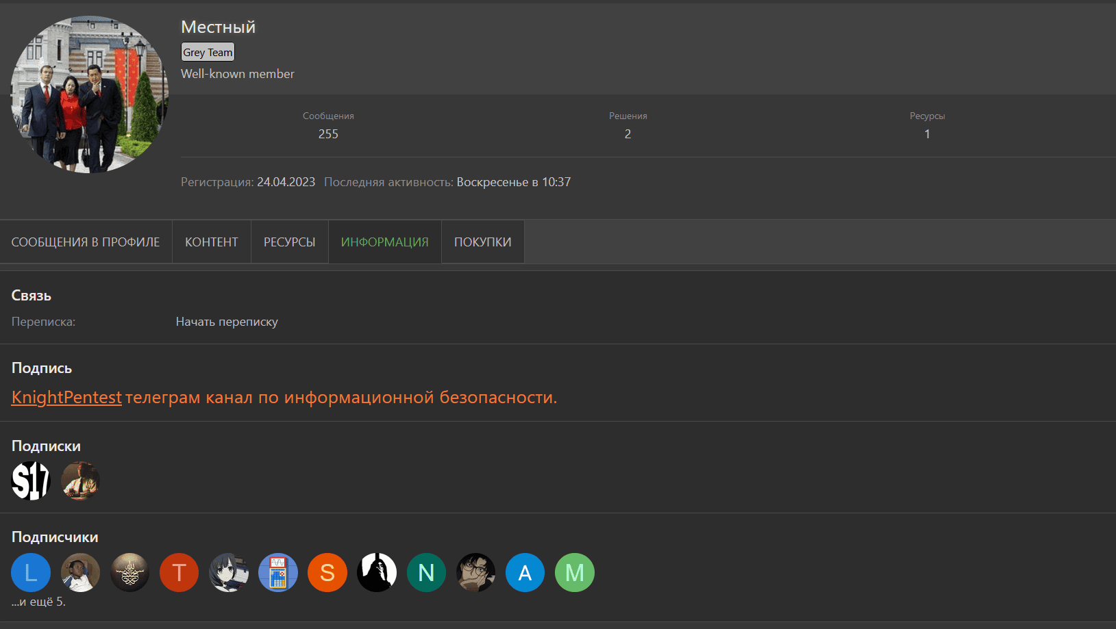
Task: Click last activity time Воскресенье в 10:37
Action: pyautogui.click(x=514, y=182)
